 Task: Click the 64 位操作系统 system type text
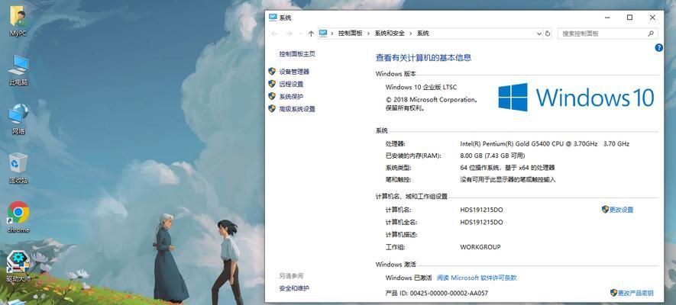(507, 168)
